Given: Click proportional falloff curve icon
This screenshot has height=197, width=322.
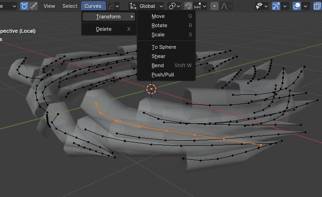Looking at the screenshot, I should pos(224,6).
